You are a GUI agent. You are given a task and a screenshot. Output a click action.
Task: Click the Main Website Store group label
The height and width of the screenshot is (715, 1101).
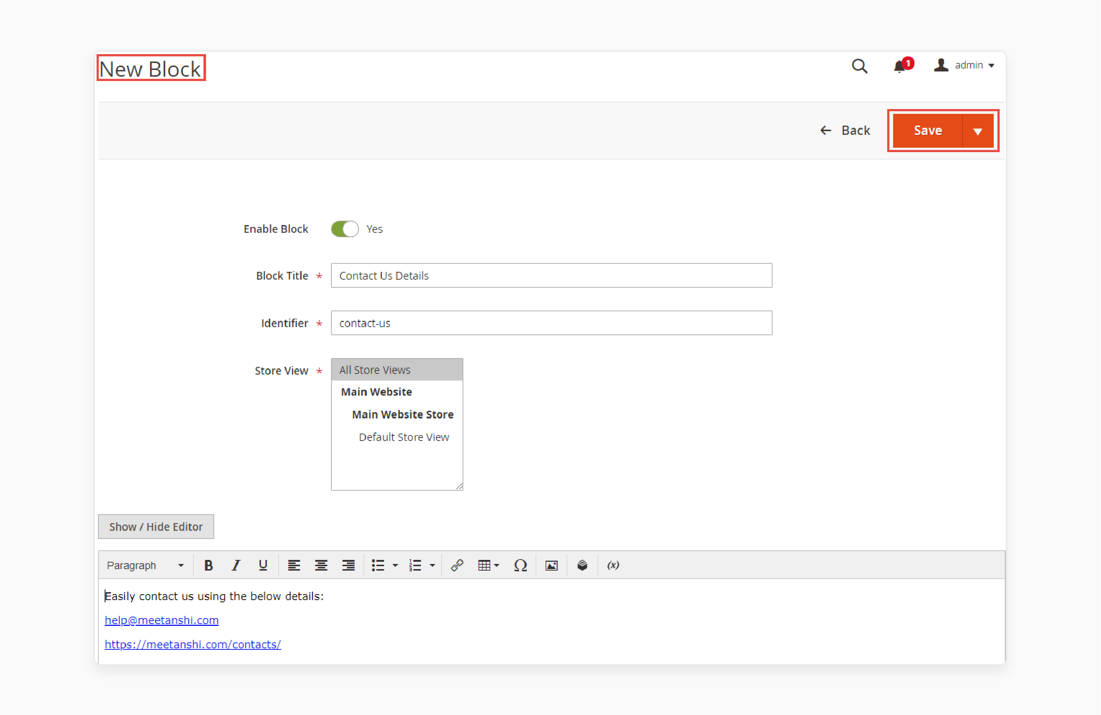[x=403, y=414]
